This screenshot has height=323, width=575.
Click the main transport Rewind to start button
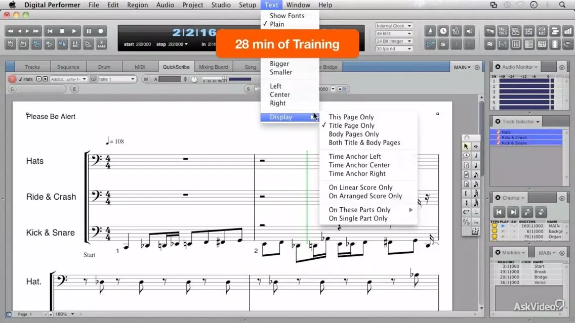point(50,31)
